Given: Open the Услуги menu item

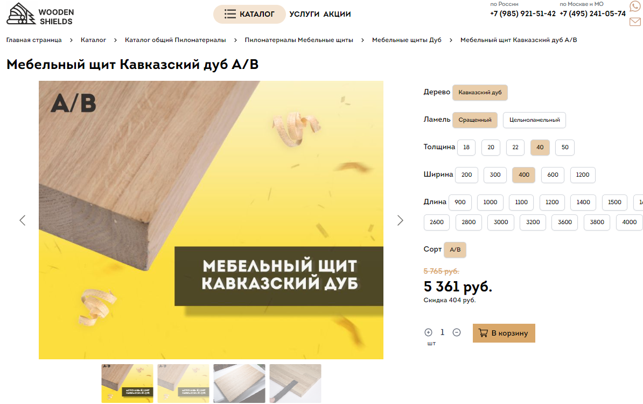Looking at the screenshot, I should (x=304, y=14).
